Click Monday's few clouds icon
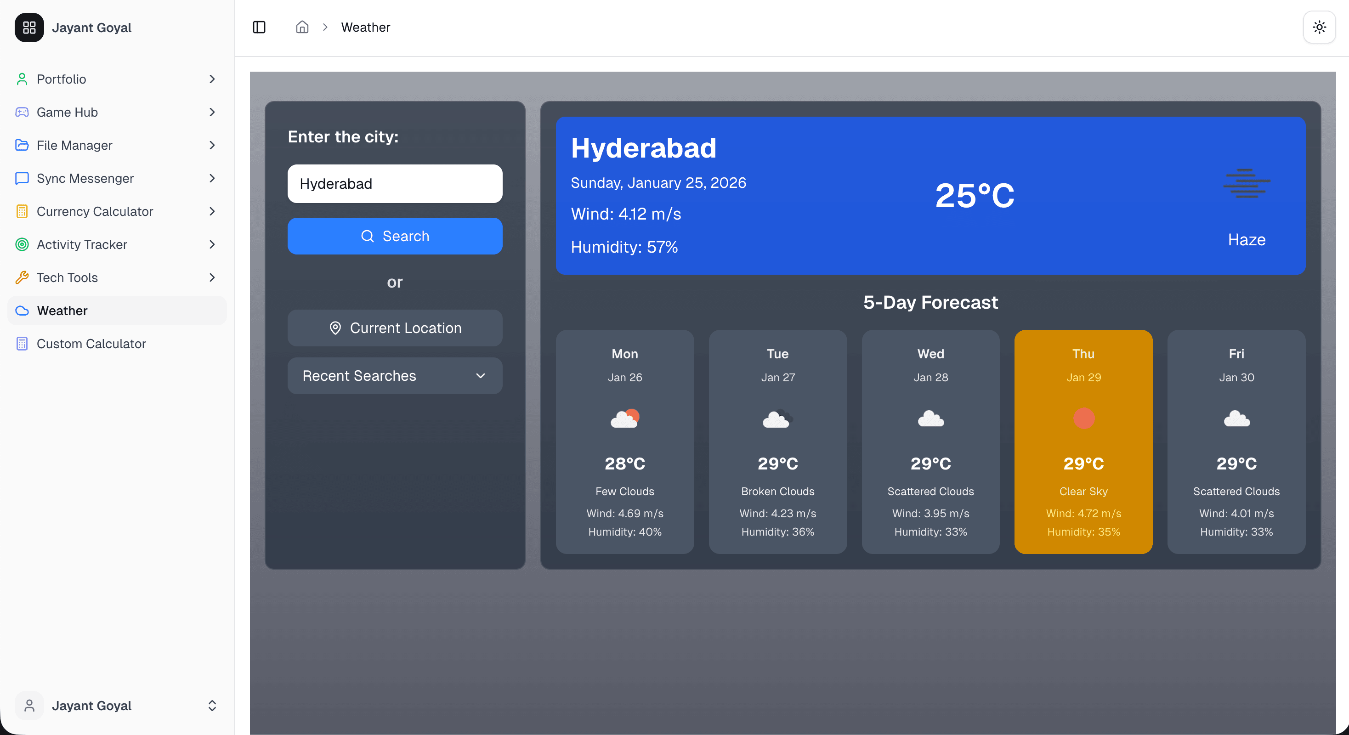The height and width of the screenshot is (735, 1349). [x=625, y=418]
